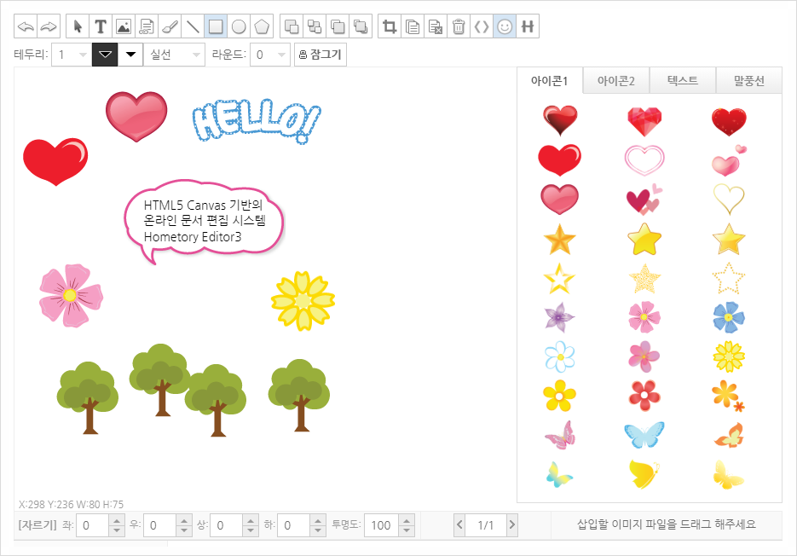Click the 상 top crop input field

coord(226,525)
